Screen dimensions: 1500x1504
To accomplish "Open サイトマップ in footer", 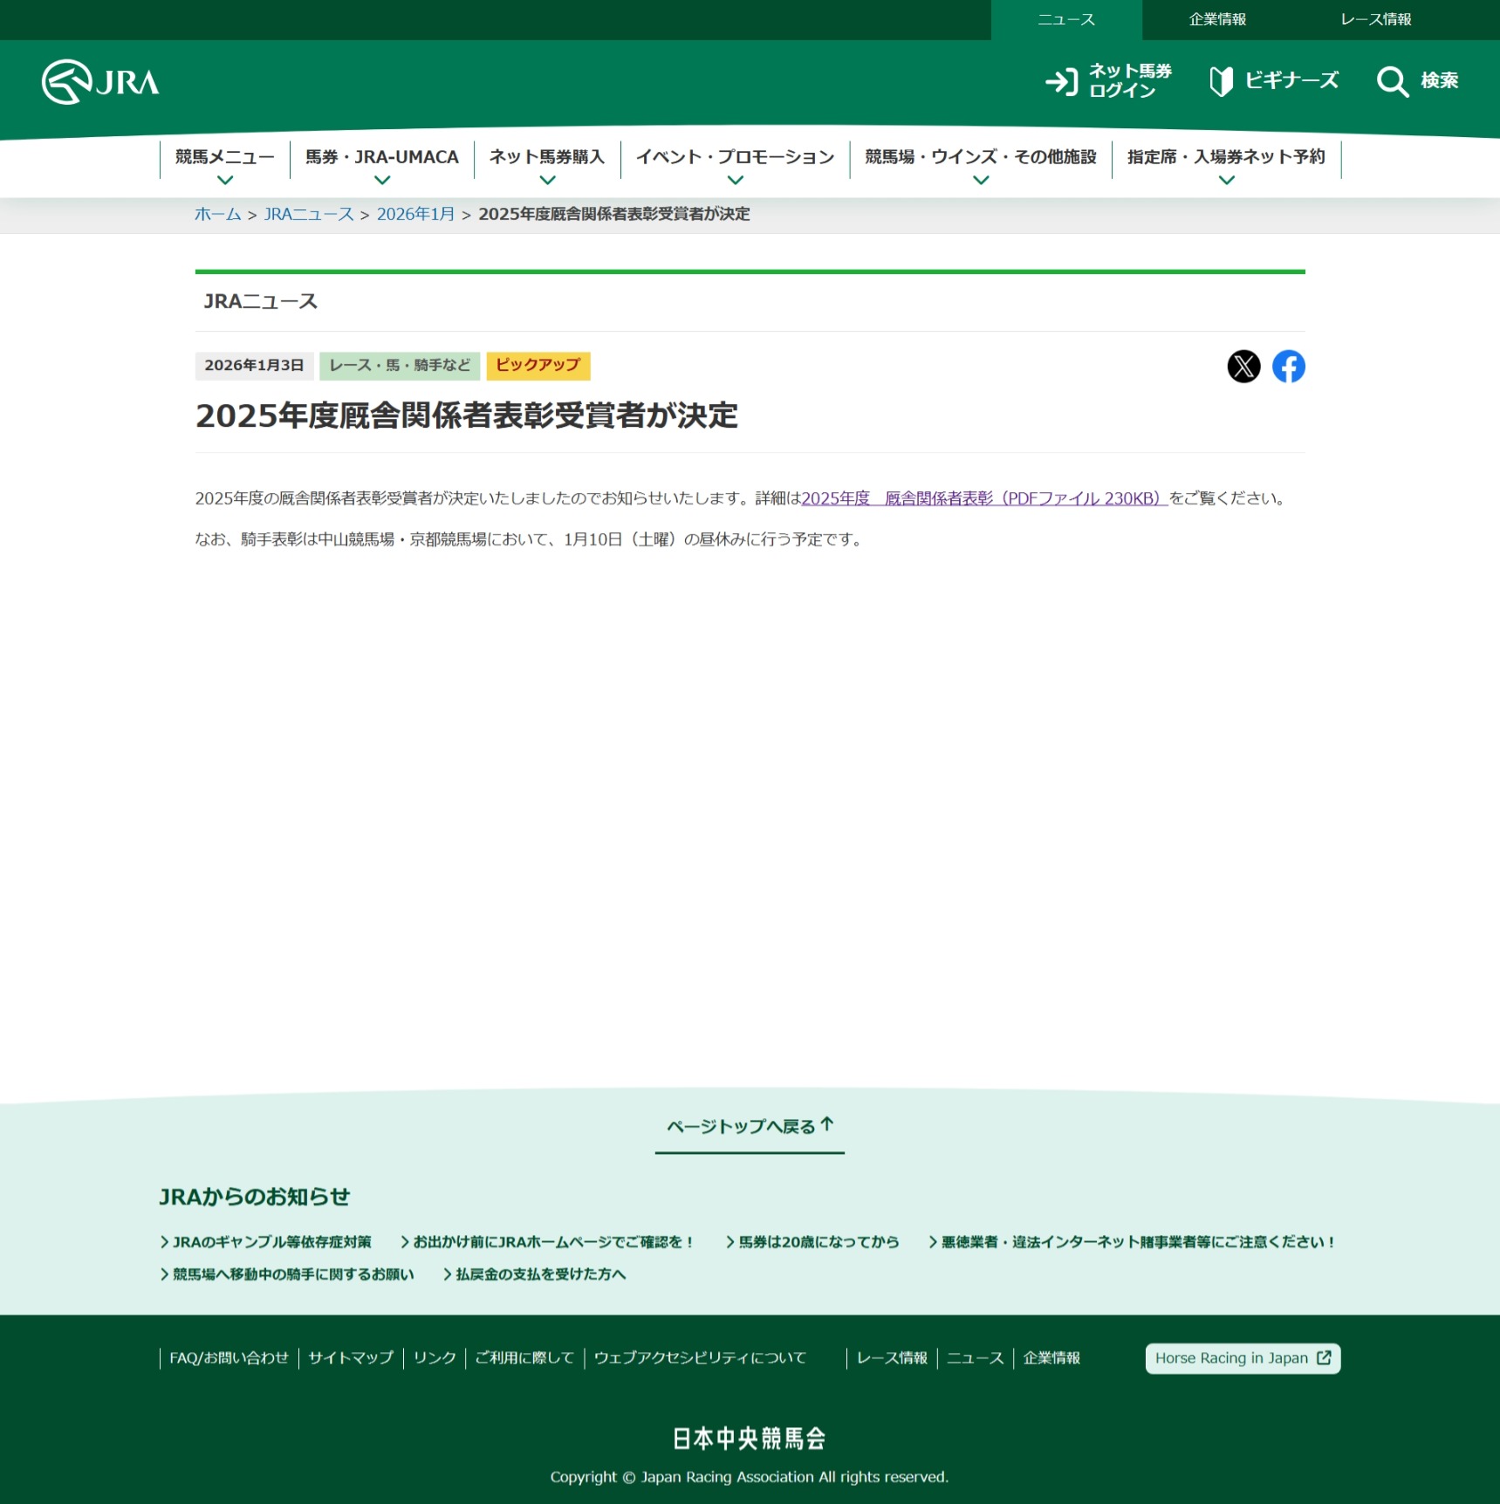I will (x=351, y=1358).
